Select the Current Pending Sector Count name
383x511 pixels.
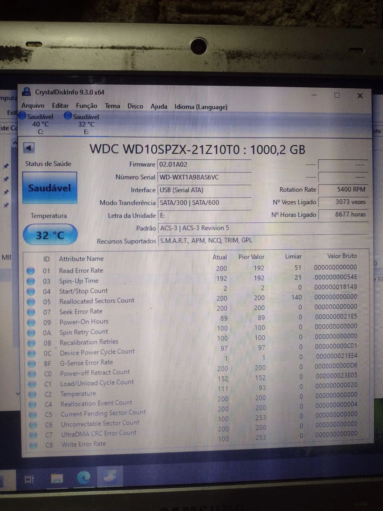(x=103, y=413)
